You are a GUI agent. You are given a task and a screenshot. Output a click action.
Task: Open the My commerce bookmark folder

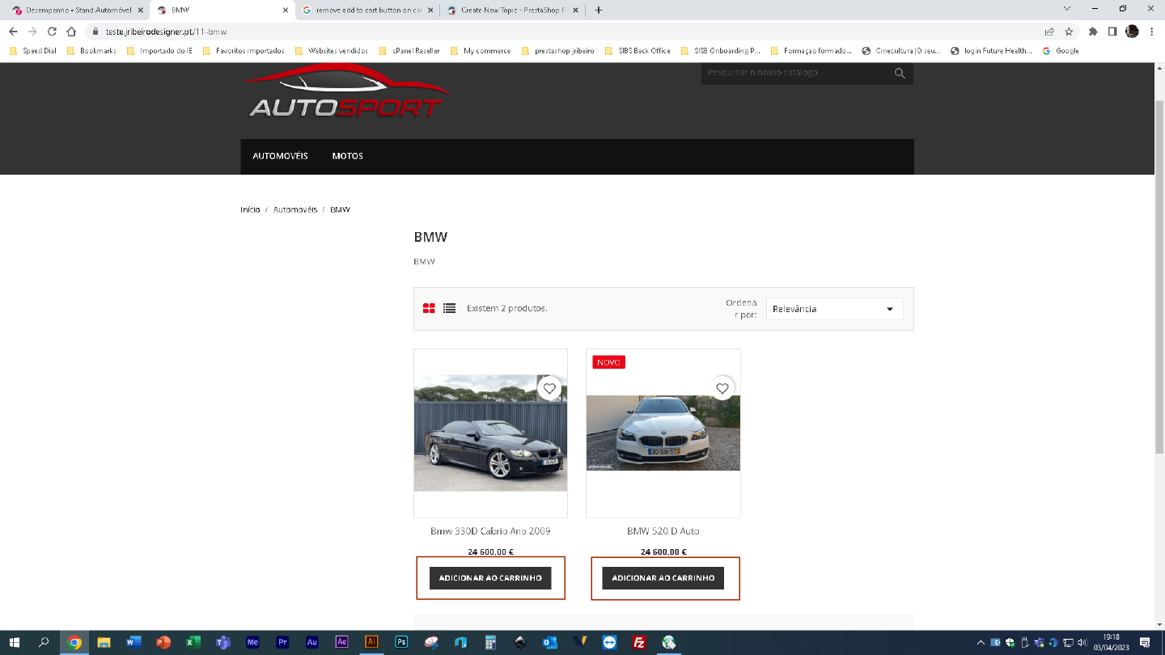click(481, 50)
